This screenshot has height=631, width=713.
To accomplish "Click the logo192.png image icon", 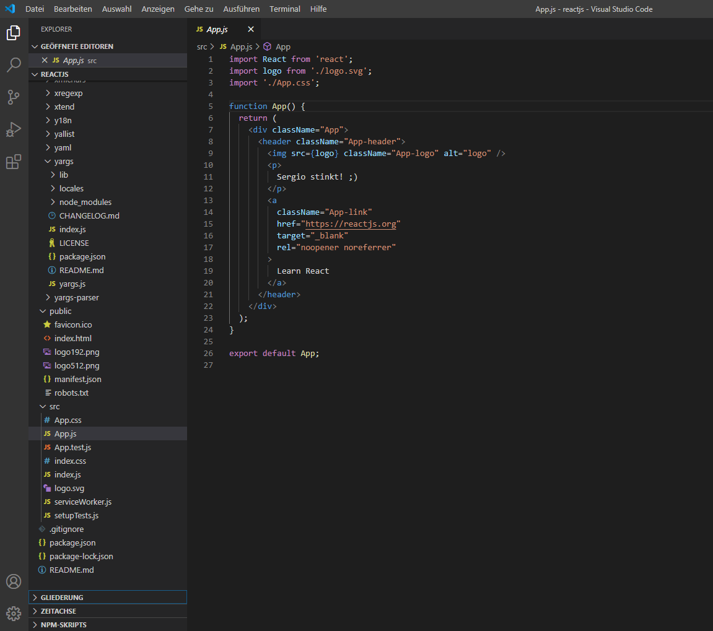I will pos(47,352).
